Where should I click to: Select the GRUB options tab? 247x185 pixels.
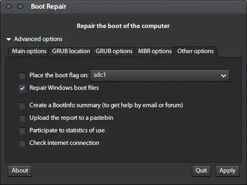pyautogui.click(x=114, y=51)
